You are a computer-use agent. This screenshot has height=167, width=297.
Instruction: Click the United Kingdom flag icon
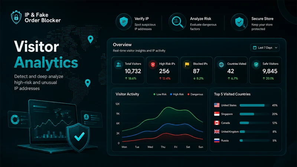click(x=217, y=132)
